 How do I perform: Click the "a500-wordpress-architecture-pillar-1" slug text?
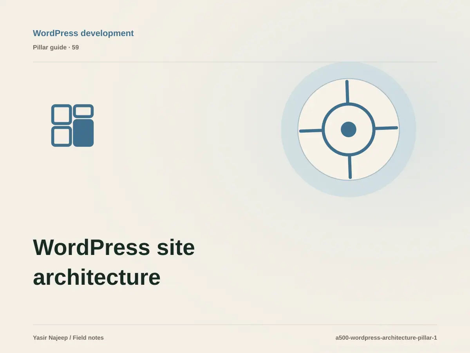(x=386, y=338)
